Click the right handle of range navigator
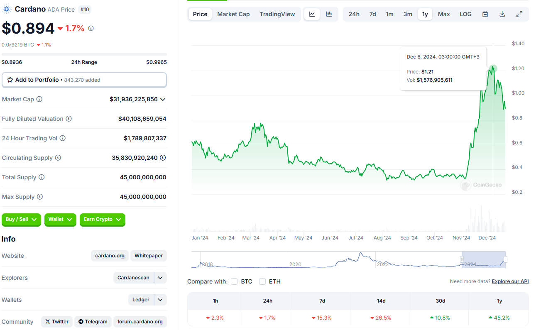This screenshot has width=536, height=330. click(x=505, y=259)
